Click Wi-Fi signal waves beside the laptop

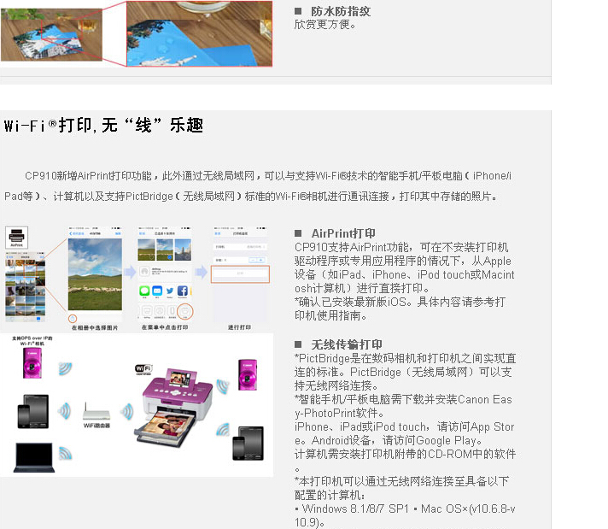66,453
